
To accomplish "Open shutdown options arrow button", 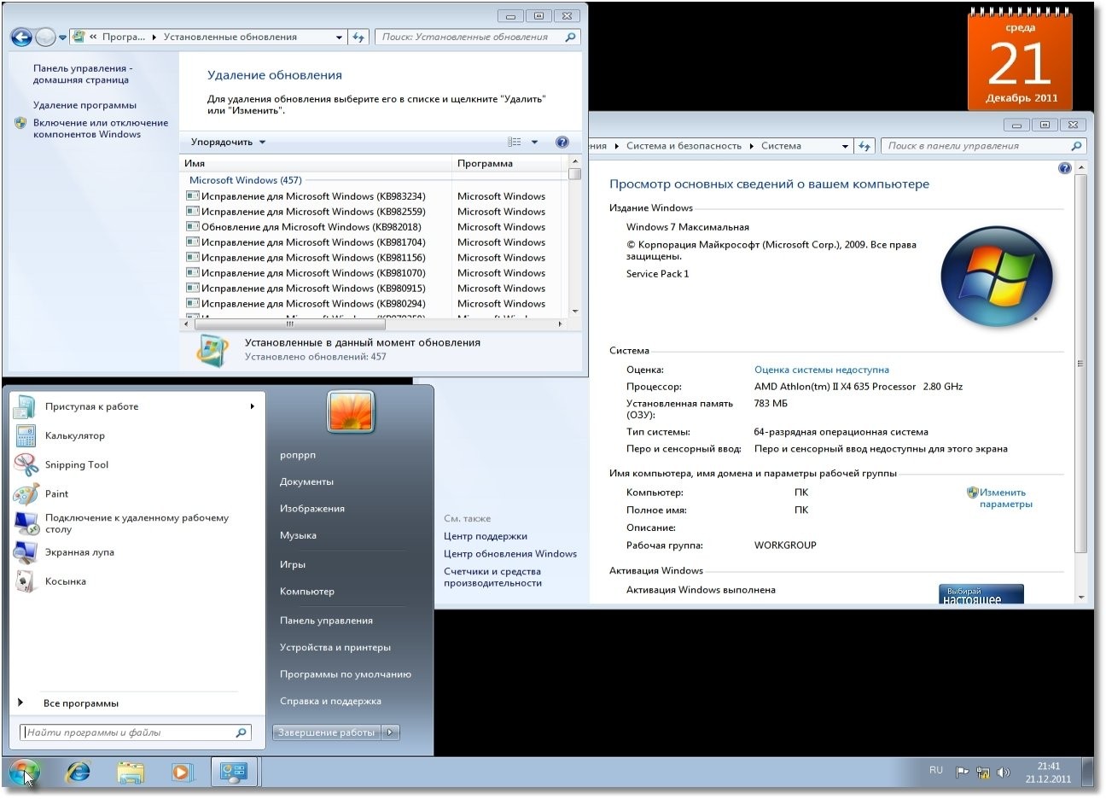I will click(390, 732).
